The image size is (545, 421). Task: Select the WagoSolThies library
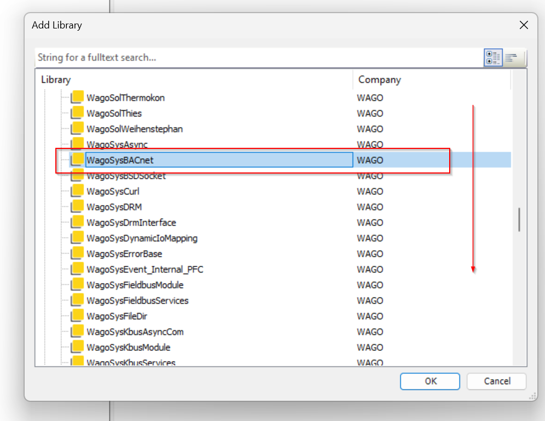pyautogui.click(x=114, y=113)
